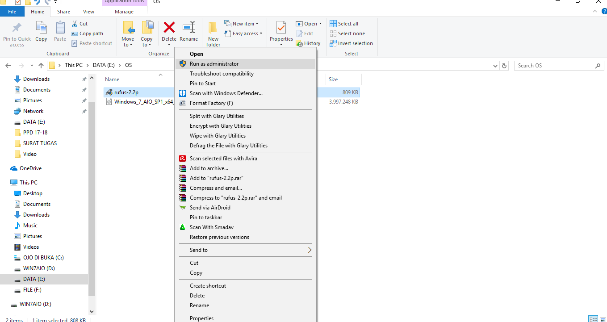This screenshot has width=607, height=322.
Task: Choose Format Factory (F) in context menu
Action: pos(245,103)
